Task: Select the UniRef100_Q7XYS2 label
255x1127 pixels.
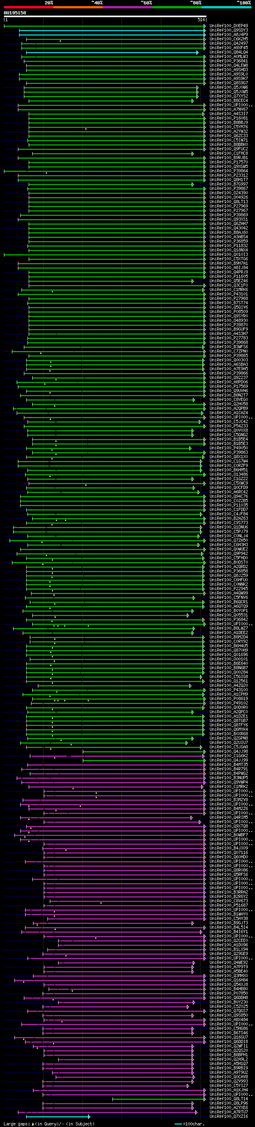Action: [x=229, y=96]
